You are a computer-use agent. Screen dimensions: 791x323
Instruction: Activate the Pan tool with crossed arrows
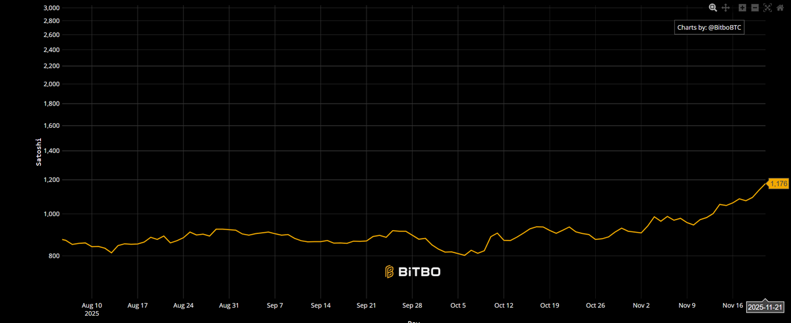tap(726, 8)
